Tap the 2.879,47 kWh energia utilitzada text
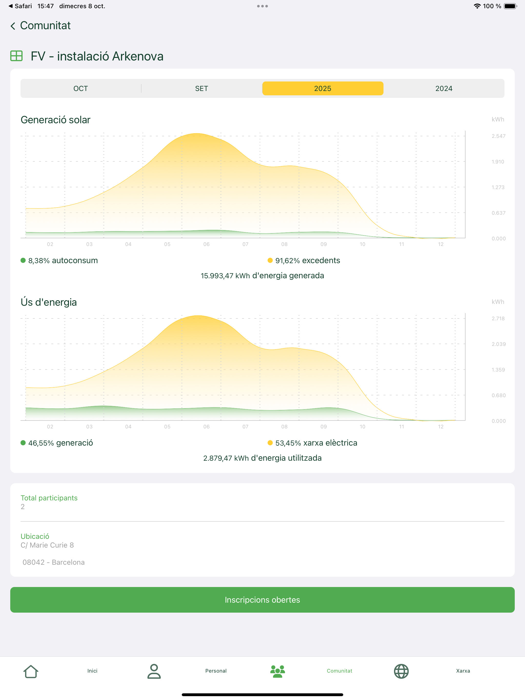This screenshot has height=700, width=525. [x=262, y=458]
